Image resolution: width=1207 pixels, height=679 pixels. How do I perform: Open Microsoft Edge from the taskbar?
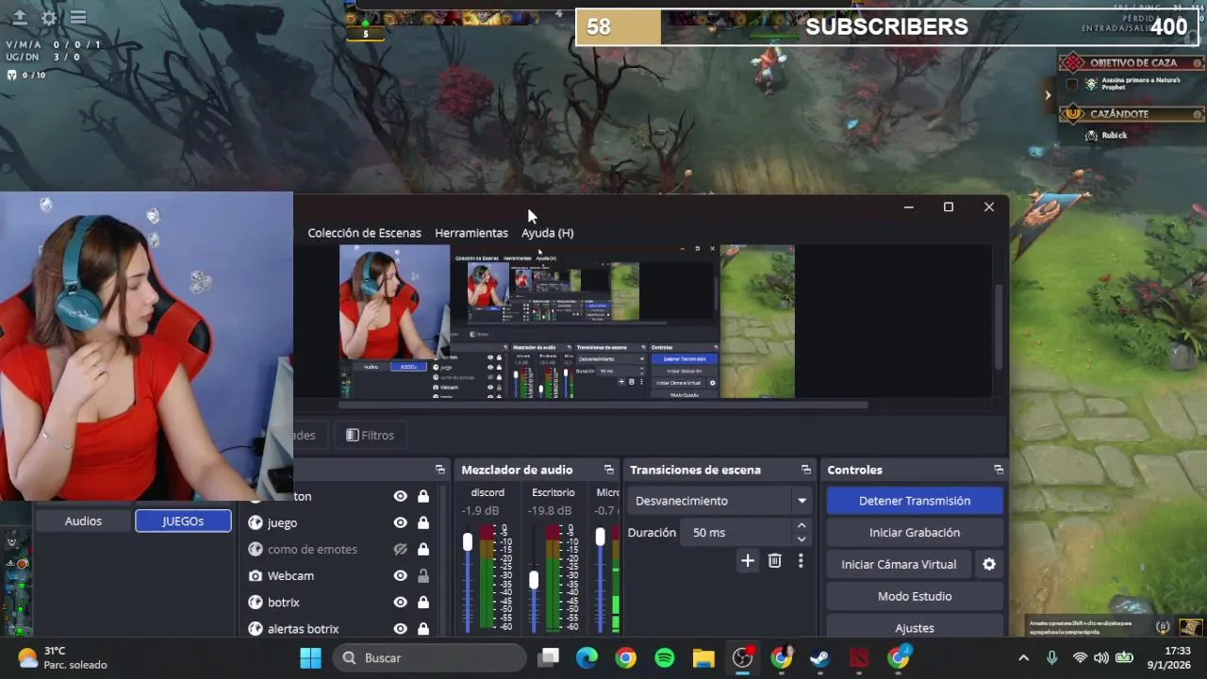coord(587,657)
